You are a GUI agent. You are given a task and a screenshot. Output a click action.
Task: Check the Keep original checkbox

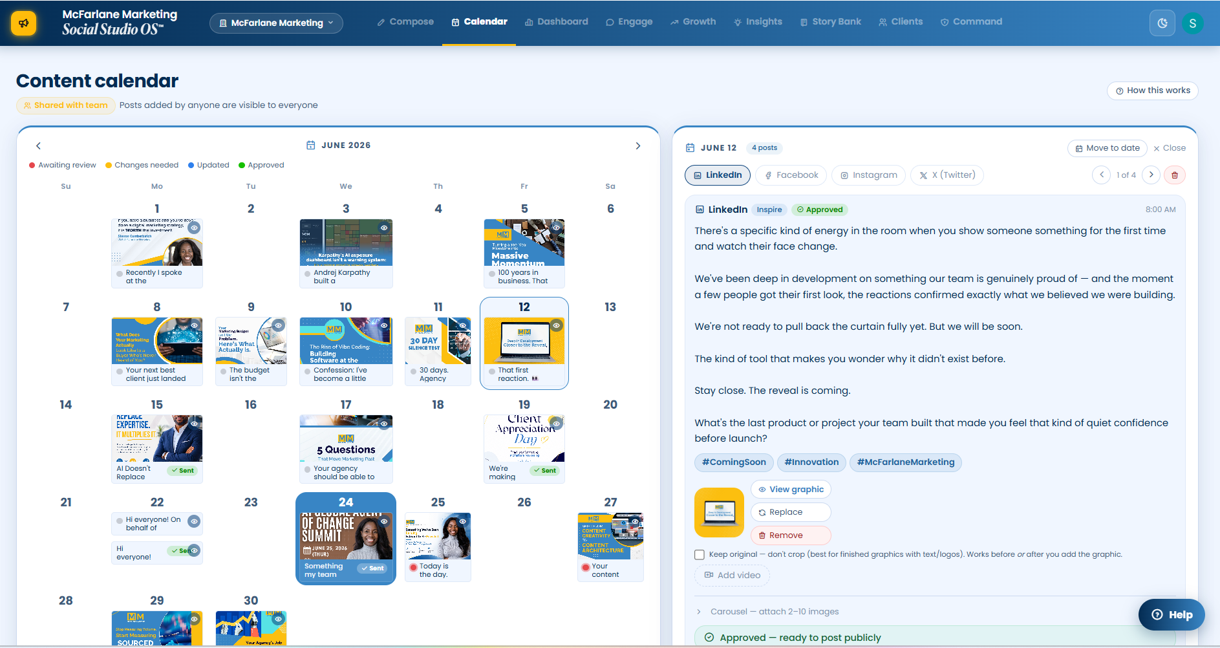tap(700, 554)
